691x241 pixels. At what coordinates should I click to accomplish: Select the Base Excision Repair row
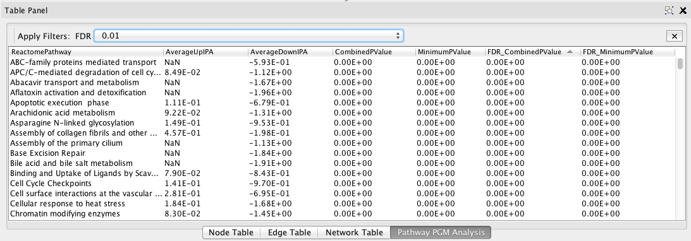[x=342, y=153]
